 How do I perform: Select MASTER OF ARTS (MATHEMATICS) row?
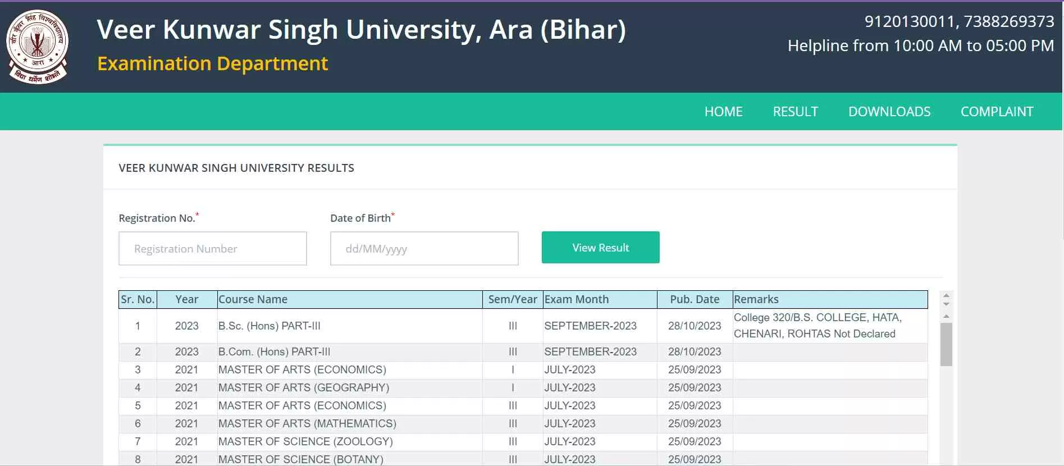pyautogui.click(x=523, y=424)
